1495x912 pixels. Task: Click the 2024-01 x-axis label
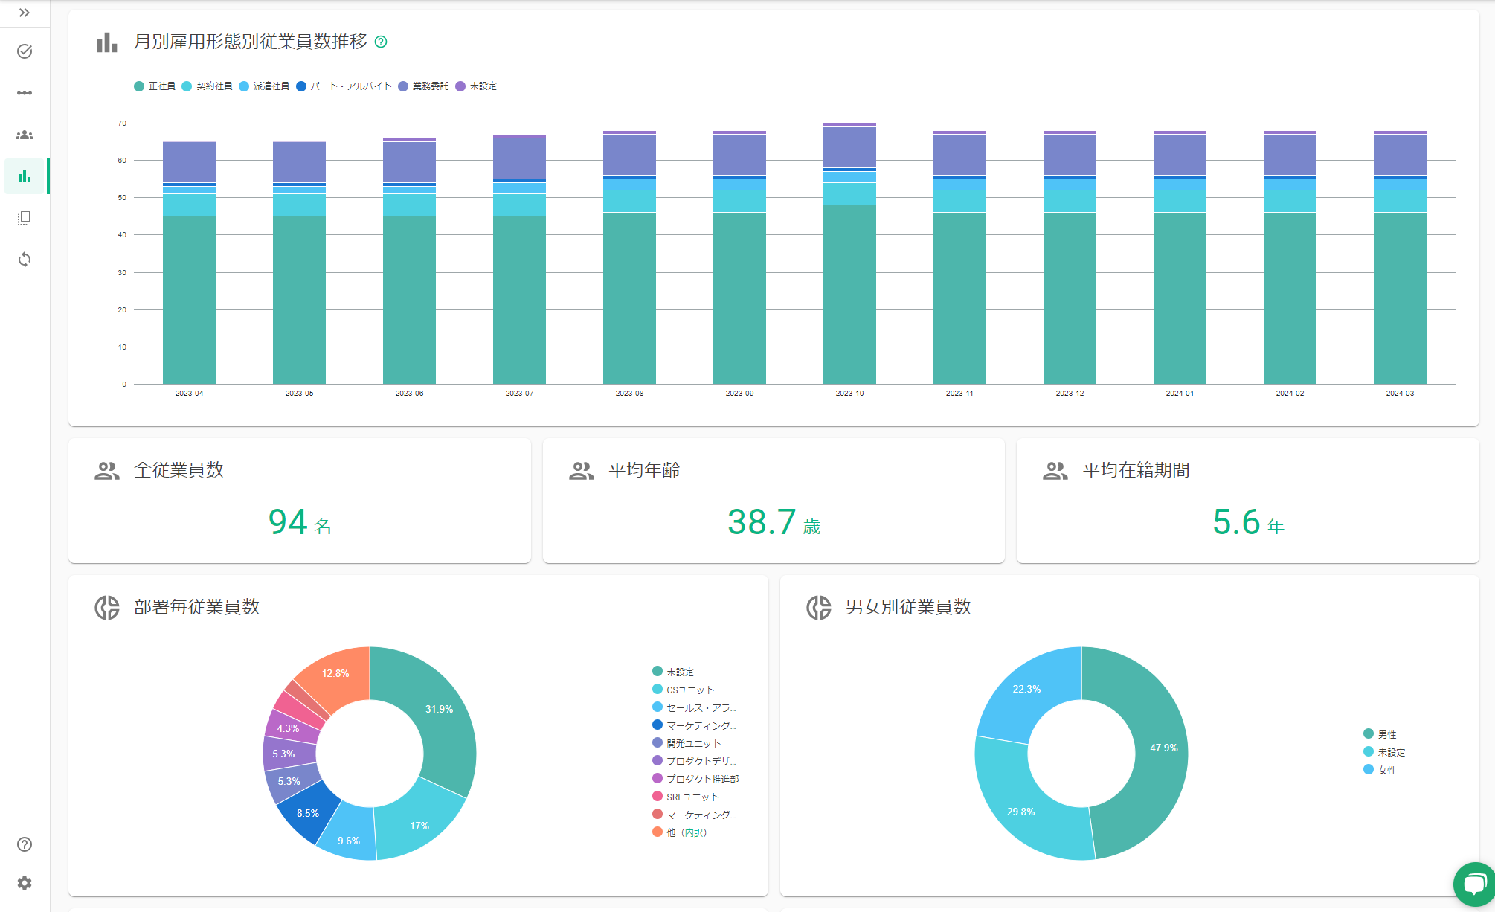pyautogui.click(x=1180, y=394)
